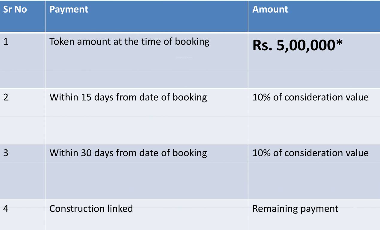The height and width of the screenshot is (230, 380).
Task: Click the word 'Token' in row 1
Action: tap(62, 41)
